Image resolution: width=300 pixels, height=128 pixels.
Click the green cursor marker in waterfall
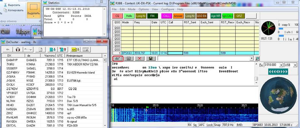tap(133, 120)
